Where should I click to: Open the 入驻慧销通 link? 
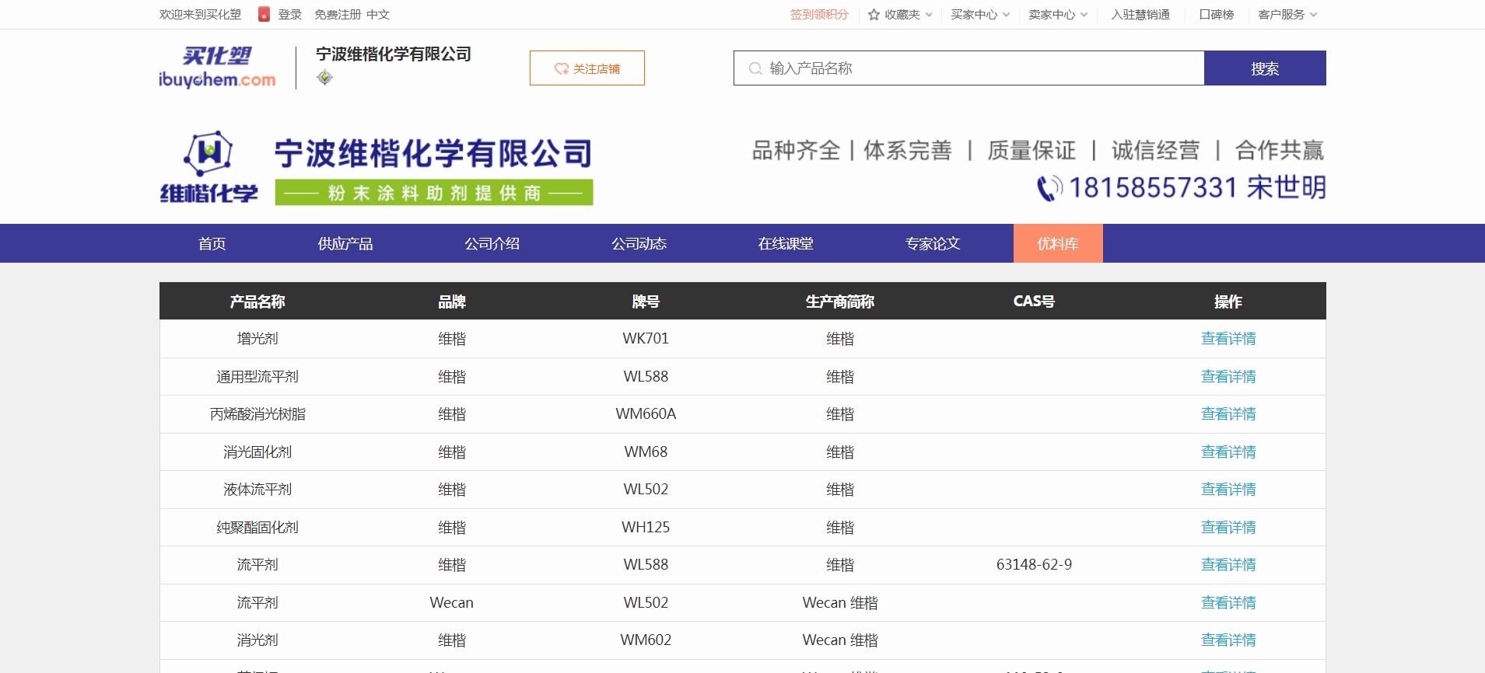click(1140, 15)
